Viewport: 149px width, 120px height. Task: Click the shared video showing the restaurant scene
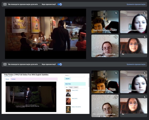(x=45, y=34)
